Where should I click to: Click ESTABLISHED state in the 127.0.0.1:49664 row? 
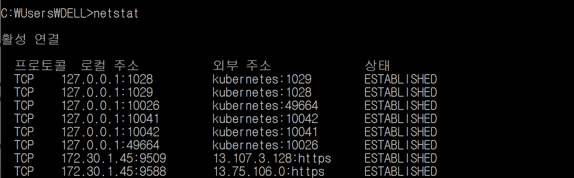coord(400,145)
